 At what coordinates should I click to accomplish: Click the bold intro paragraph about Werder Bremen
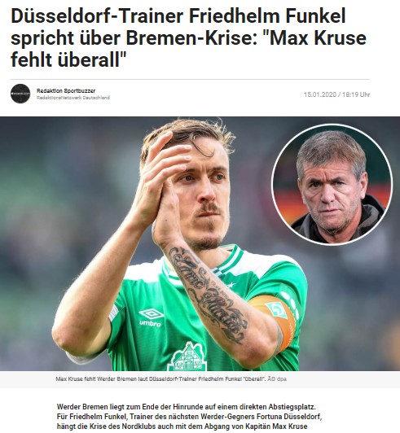click(189, 417)
